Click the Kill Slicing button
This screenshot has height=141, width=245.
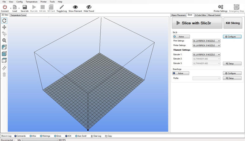click(233, 23)
